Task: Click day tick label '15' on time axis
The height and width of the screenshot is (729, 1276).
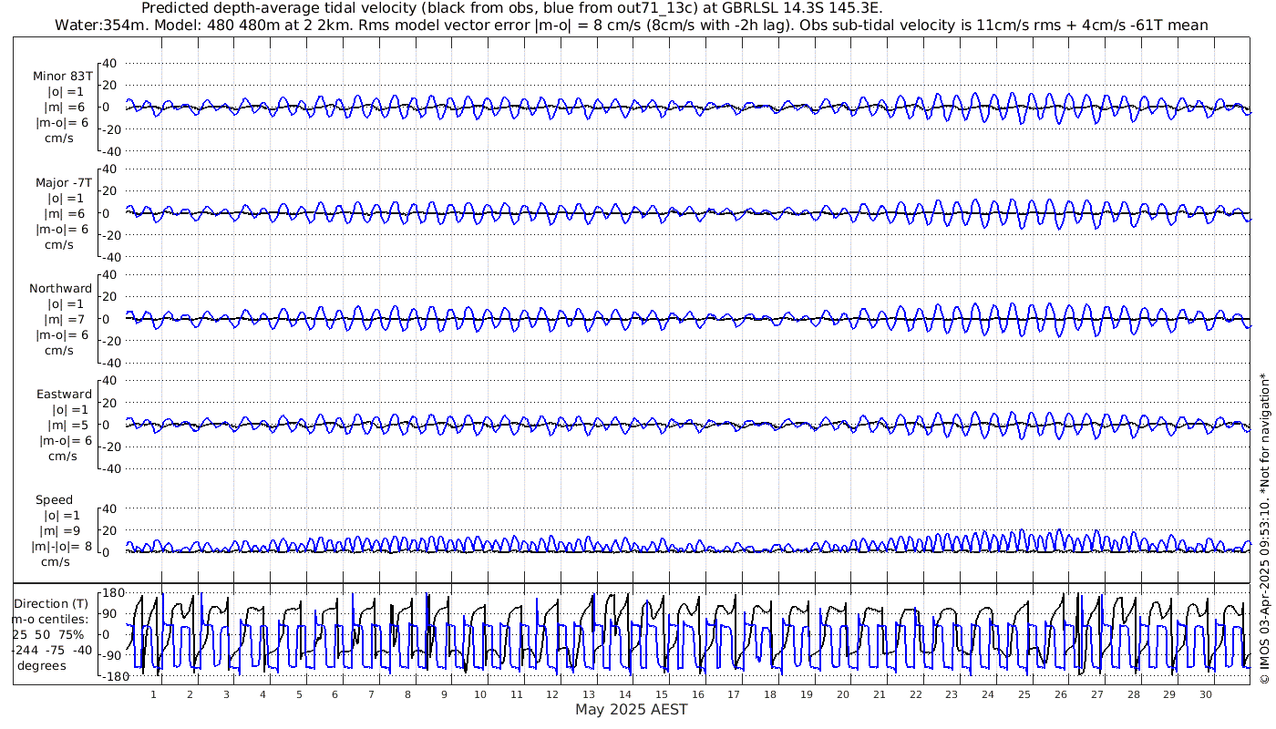Action: 662,694
